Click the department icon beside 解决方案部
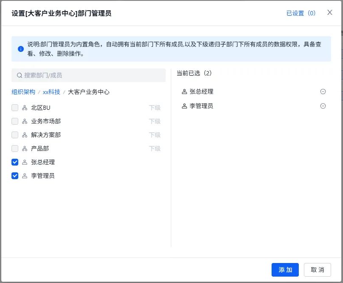The image size is (343, 283). tap(24, 135)
